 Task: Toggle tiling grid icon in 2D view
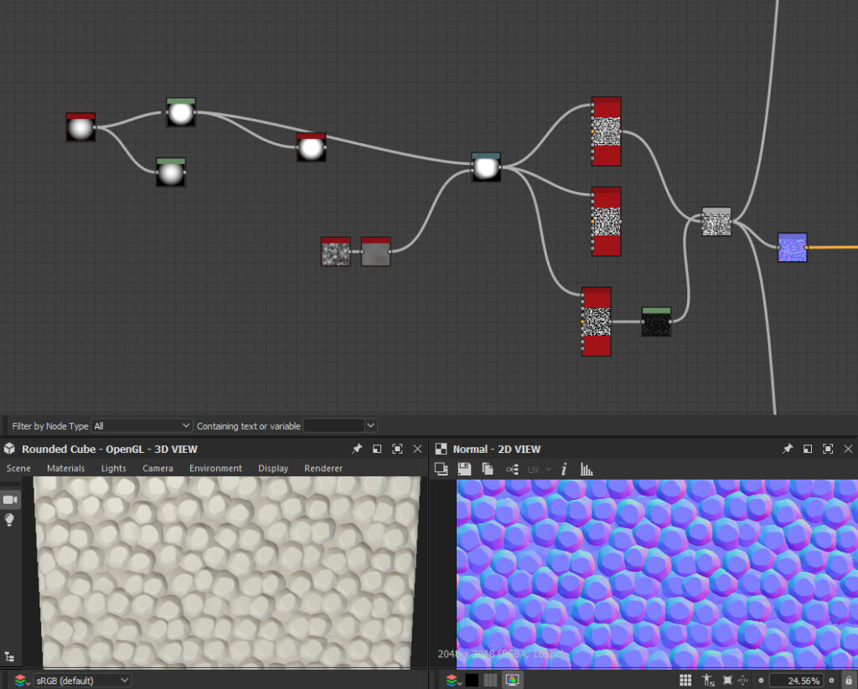(x=685, y=681)
